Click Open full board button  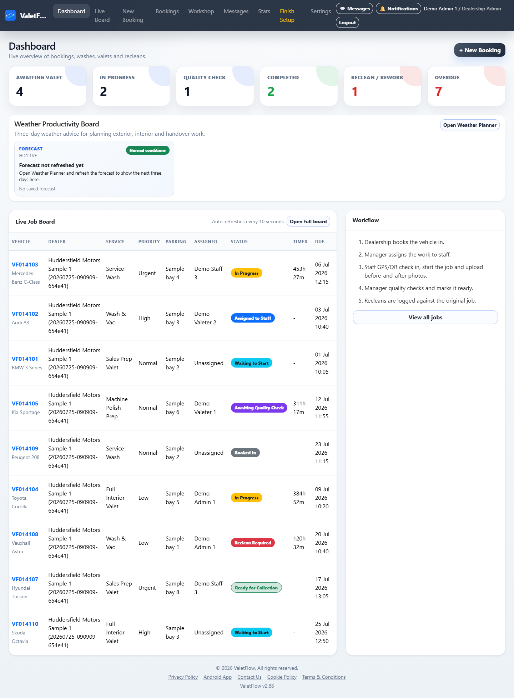(x=308, y=221)
